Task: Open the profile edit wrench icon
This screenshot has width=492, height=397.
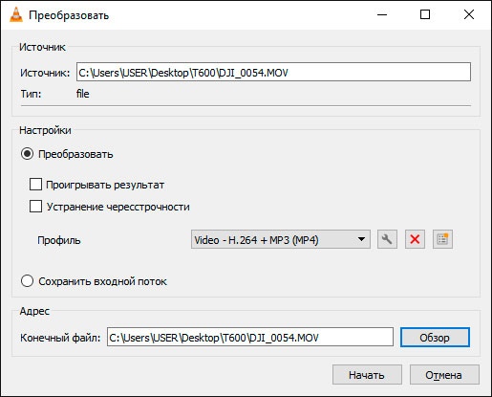Action: click(387, 239)
